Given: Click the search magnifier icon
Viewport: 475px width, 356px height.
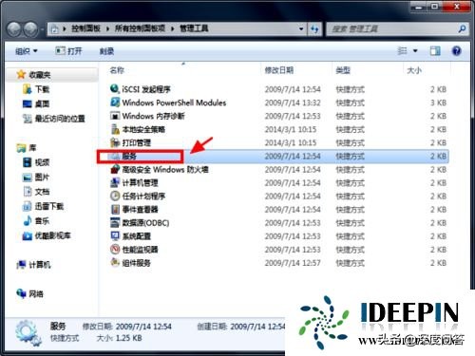Looking at the screenshot, I should pyautogui.click(x=462, y=29).
